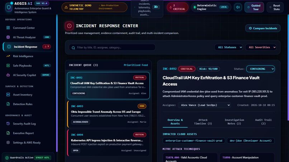Open the Assignee Alex Vance dropdown
Screen dimensions: 289x162
[204, 105]
